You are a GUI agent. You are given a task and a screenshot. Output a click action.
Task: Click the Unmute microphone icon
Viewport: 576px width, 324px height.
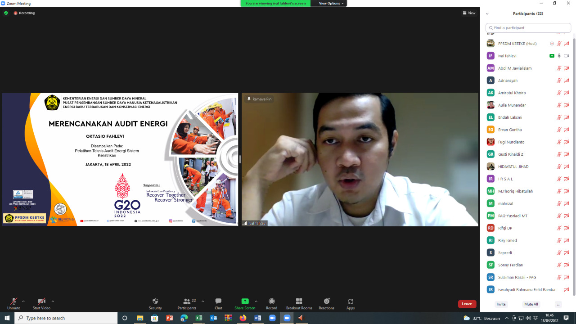13,301
